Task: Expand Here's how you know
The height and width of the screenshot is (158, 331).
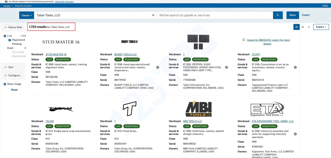Action: pos(65,2)
